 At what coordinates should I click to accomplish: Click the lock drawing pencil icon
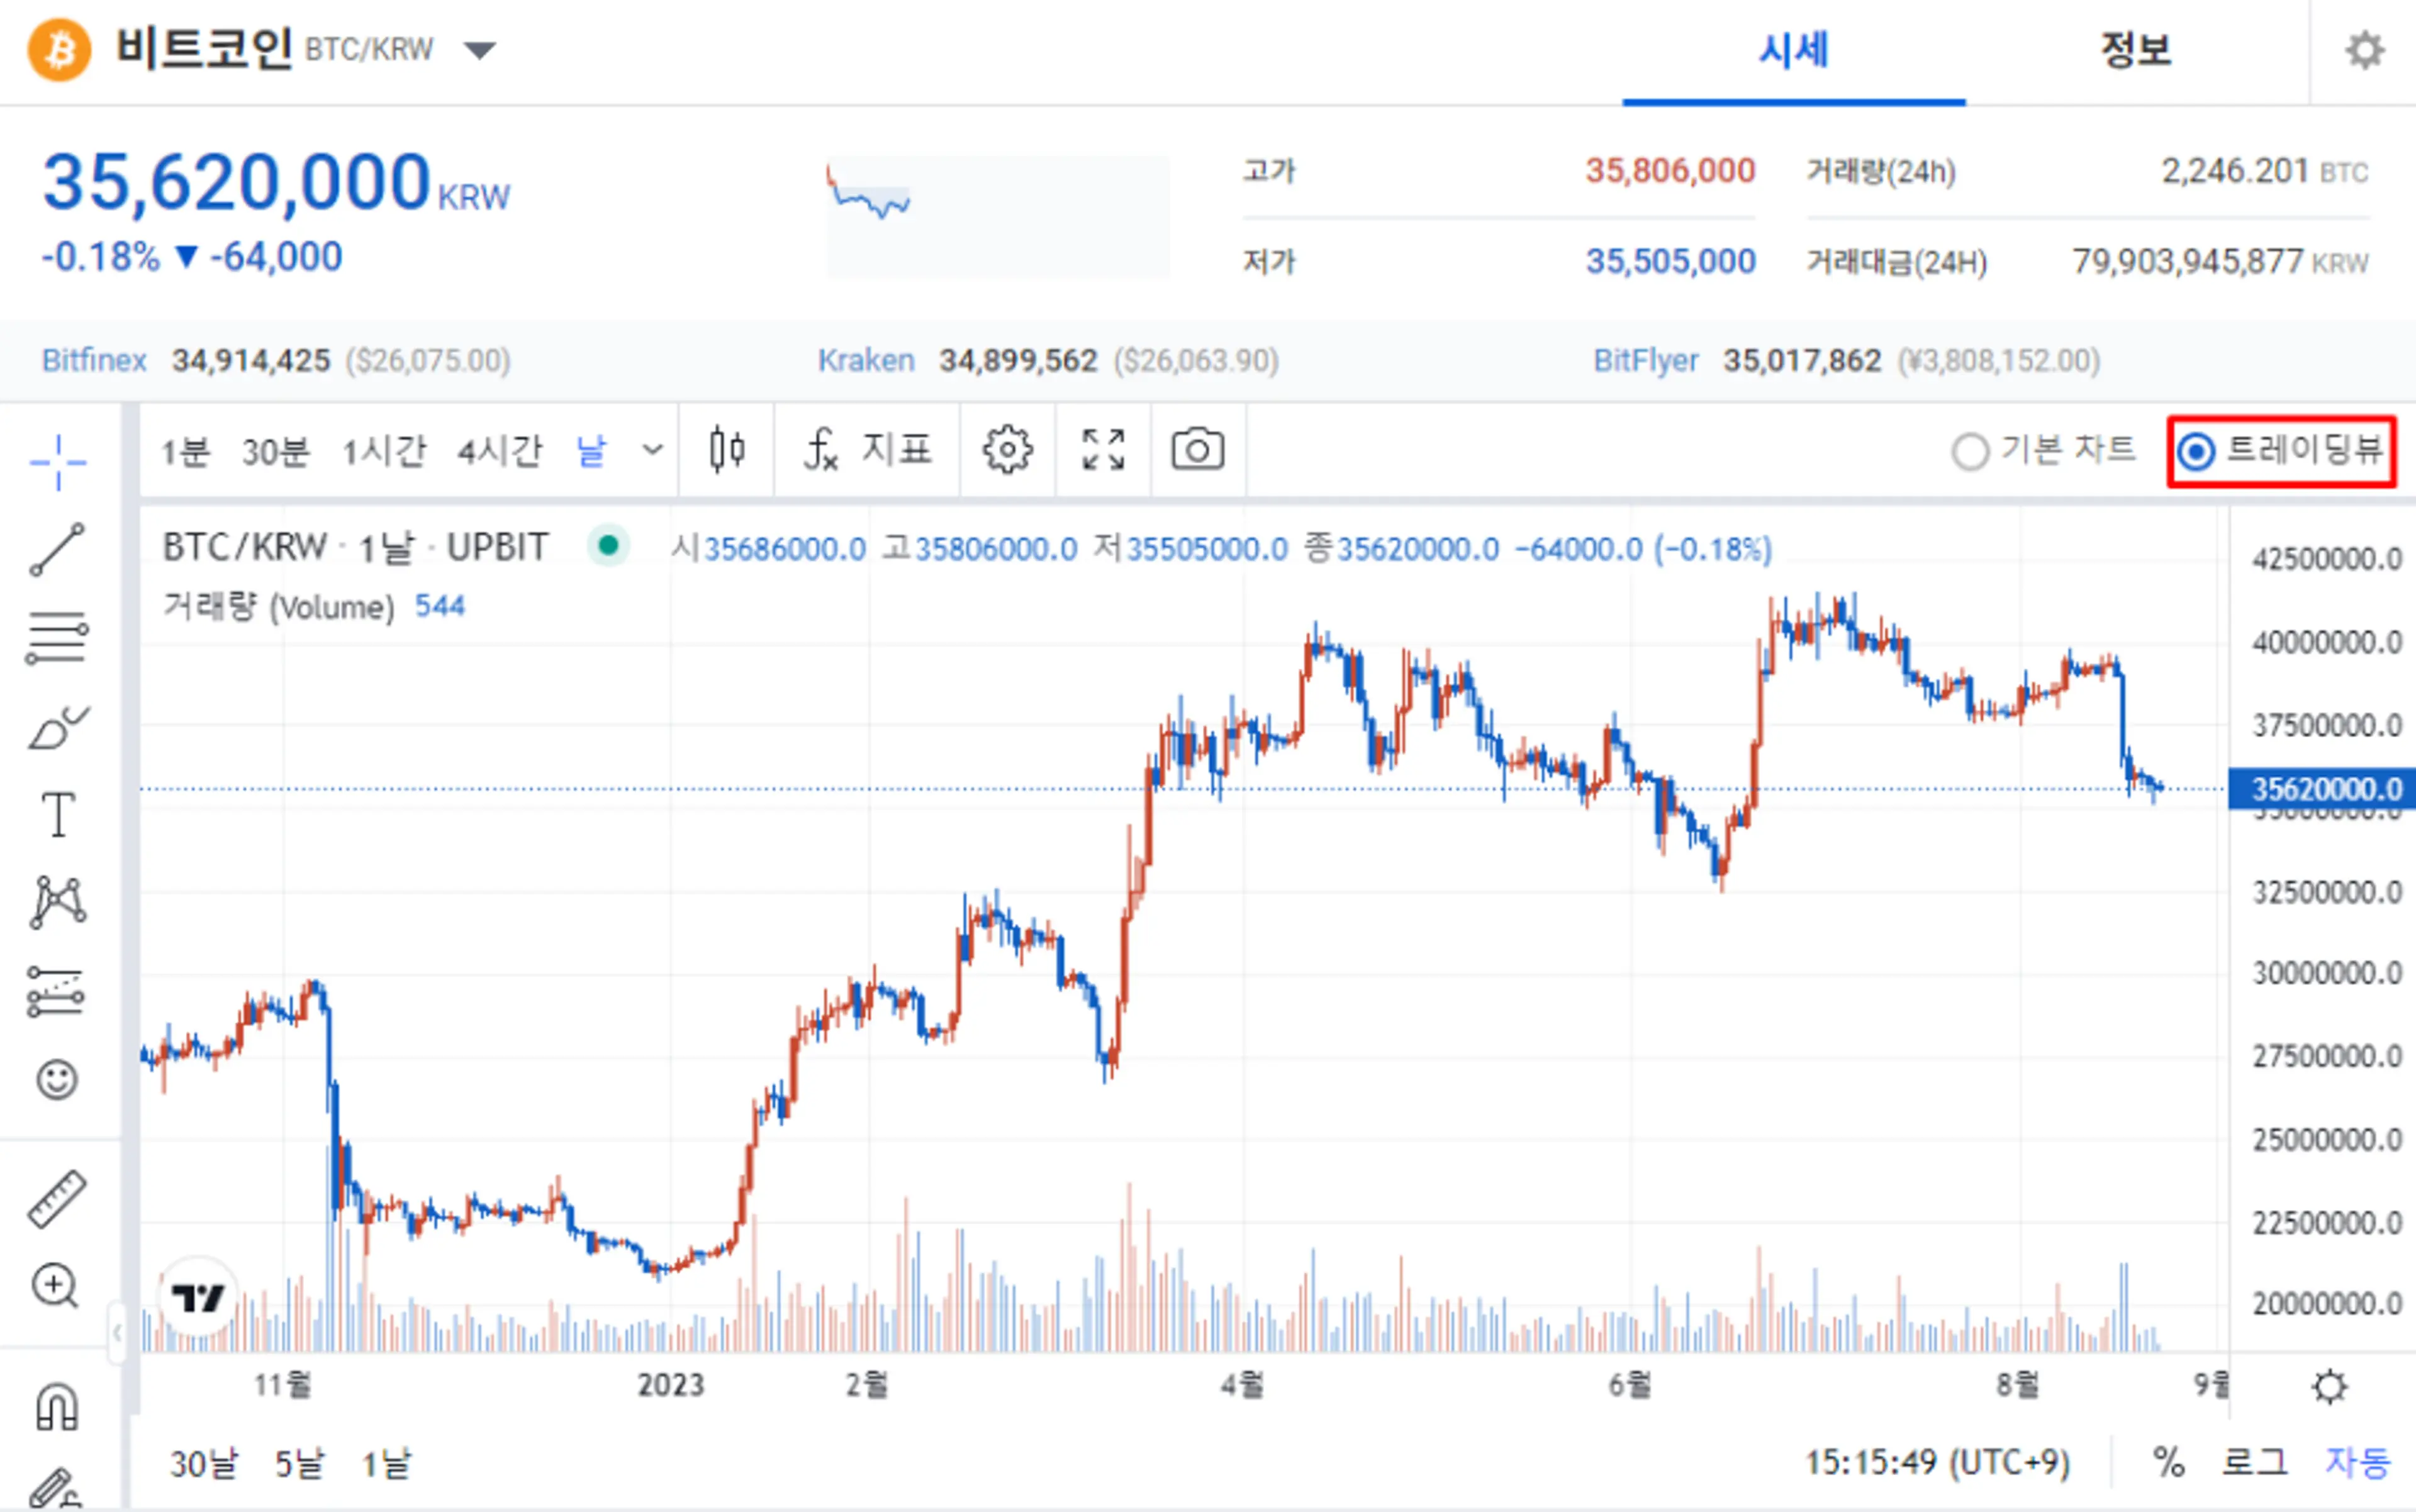point(55,1488)
